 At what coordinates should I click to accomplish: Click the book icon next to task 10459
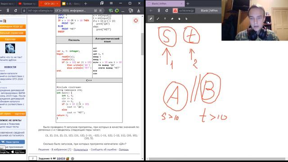(x=67, y=158)
